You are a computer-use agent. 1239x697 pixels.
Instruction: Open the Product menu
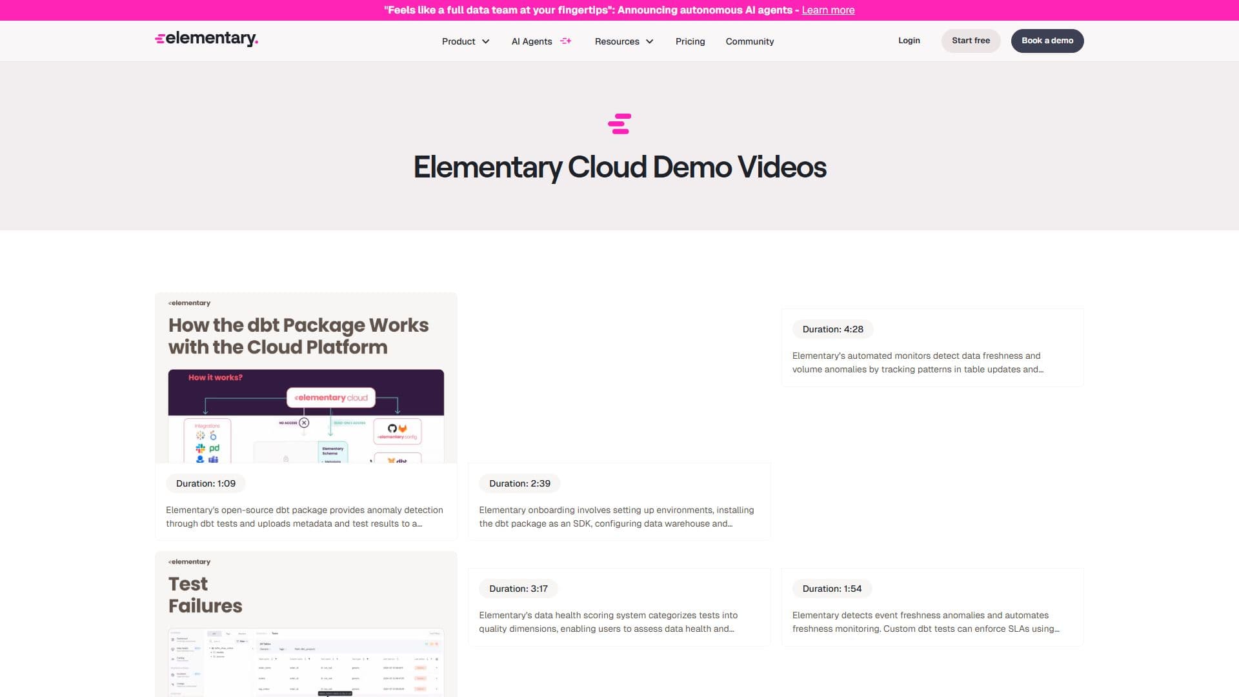point(459,41)
